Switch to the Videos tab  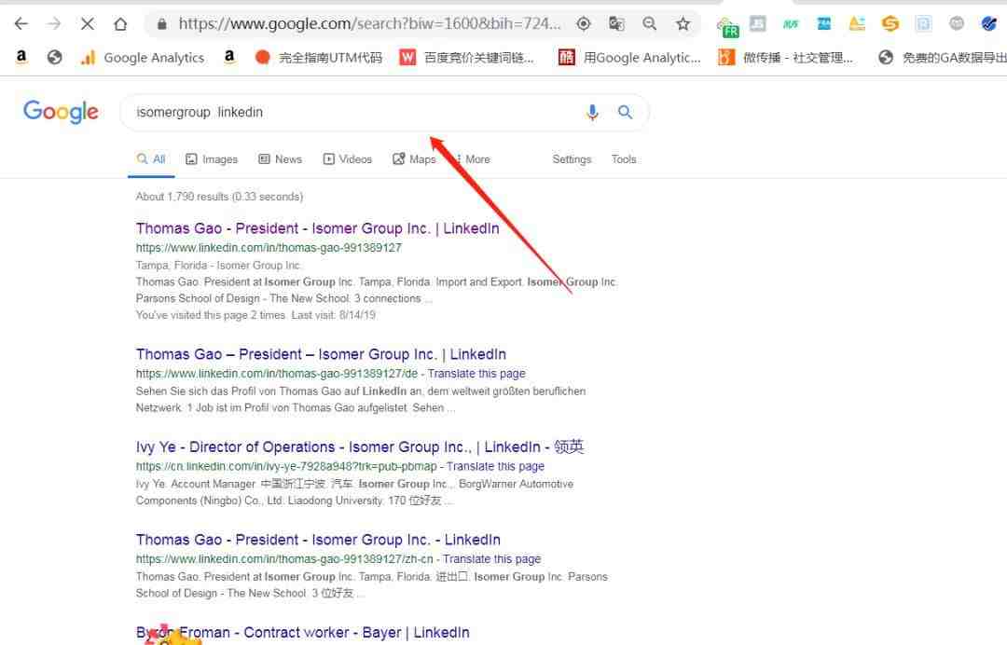point(348,159)
